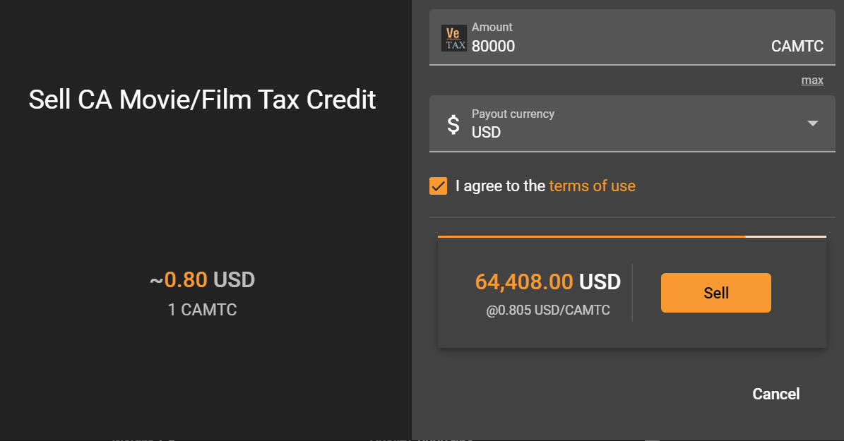Viewport: 844px width, 441px height.
Task: Cancel the sell dialog
Action: click(x=775, y=394)
